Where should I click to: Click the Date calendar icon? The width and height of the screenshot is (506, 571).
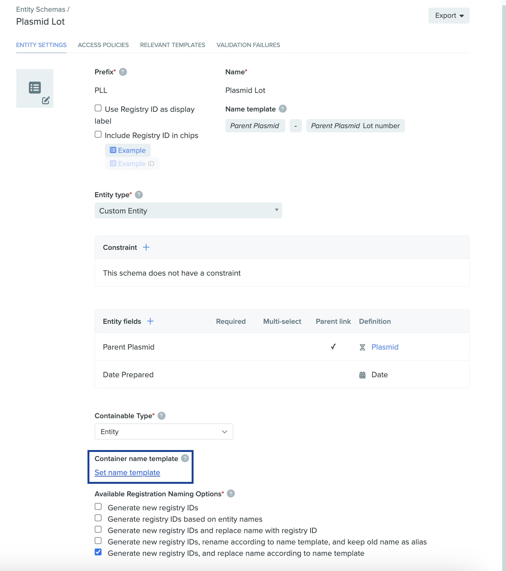pos(362,375)
